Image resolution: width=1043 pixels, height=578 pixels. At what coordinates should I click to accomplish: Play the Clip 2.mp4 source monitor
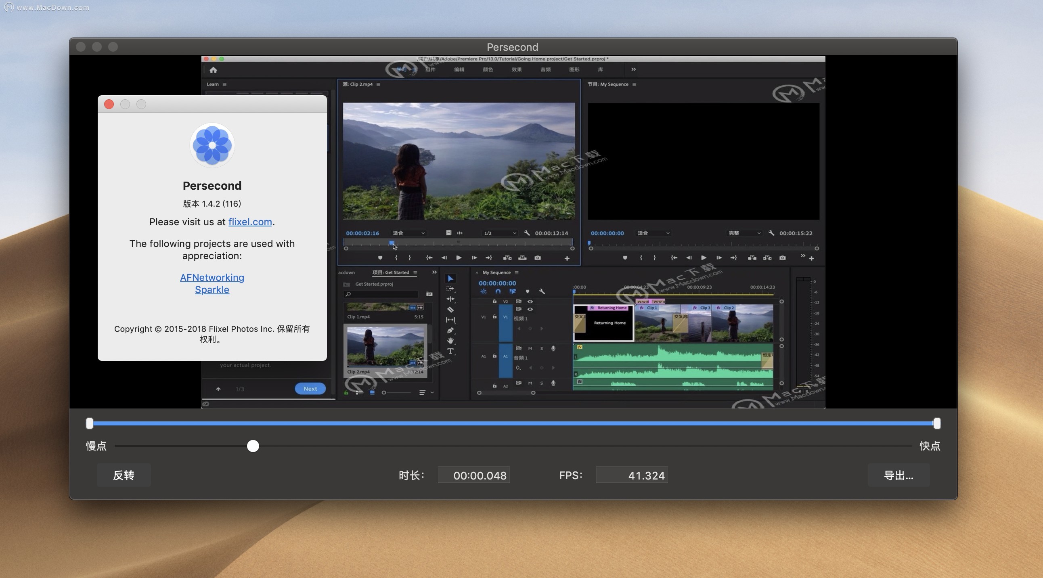[x=459, y=258]
